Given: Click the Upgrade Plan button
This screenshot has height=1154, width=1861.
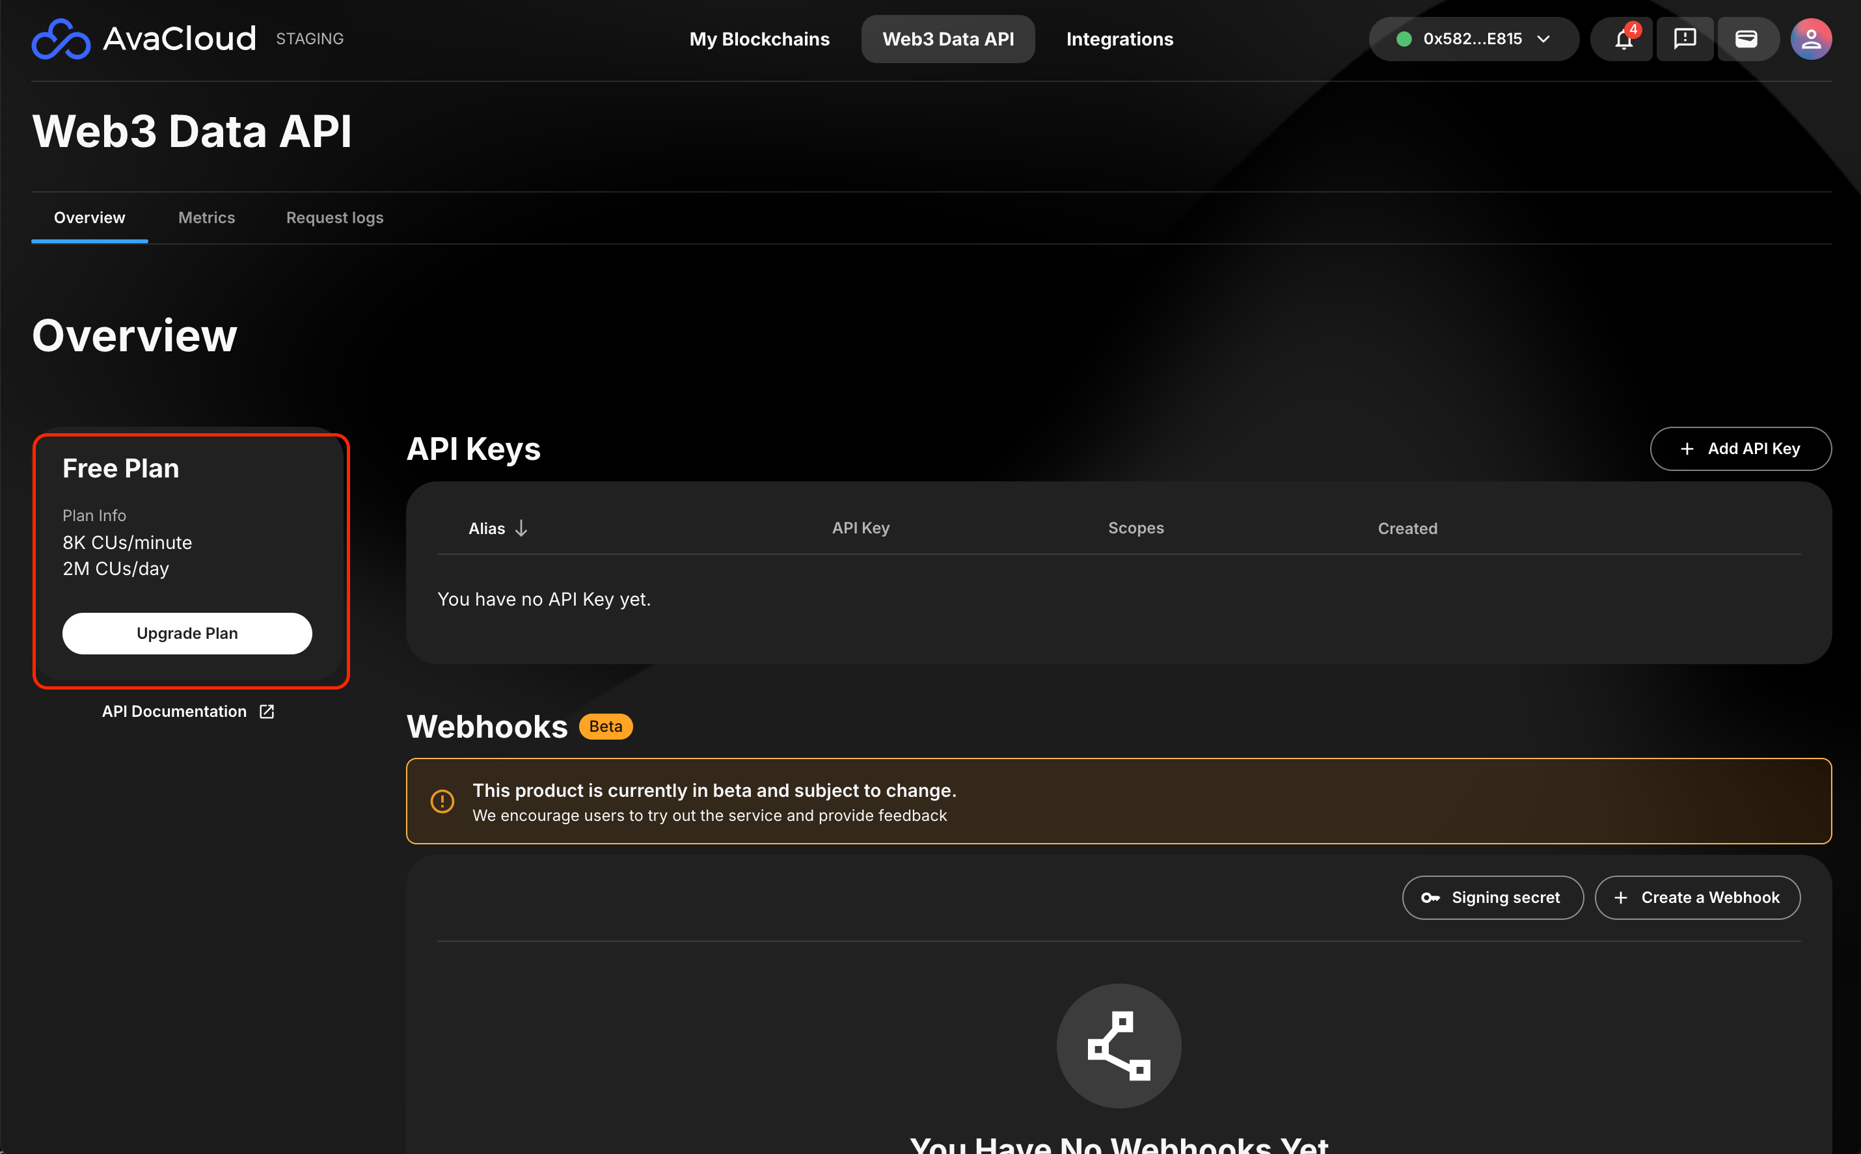Looking at the screenshot, I should (187, 633).
